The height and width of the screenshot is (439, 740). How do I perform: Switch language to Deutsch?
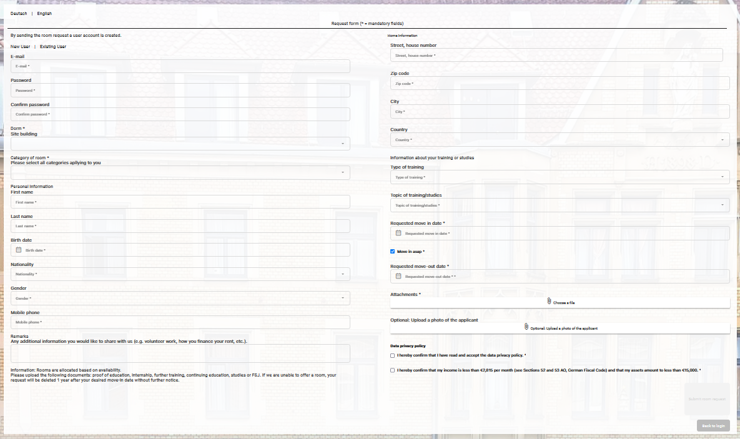(19, 13)
